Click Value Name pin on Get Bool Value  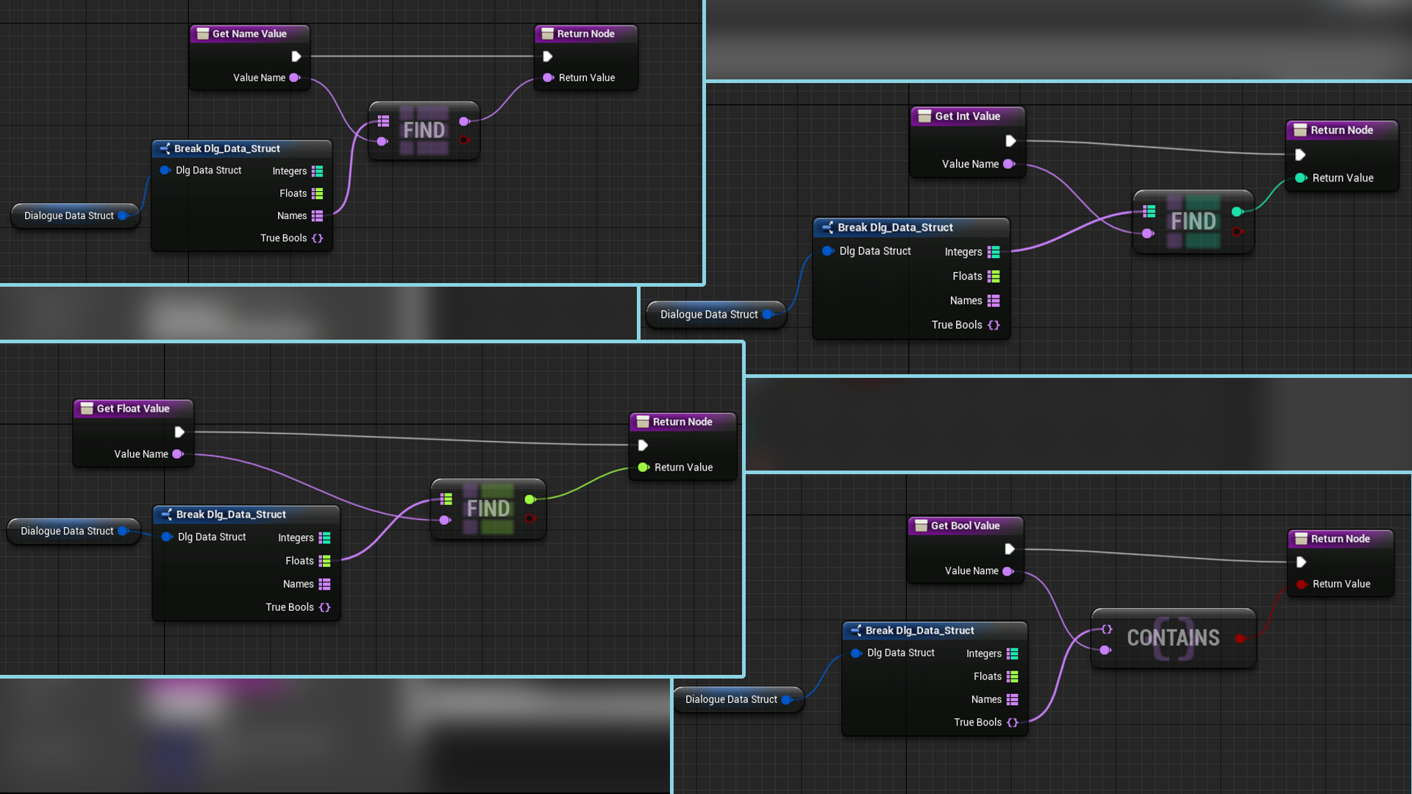1008,571
